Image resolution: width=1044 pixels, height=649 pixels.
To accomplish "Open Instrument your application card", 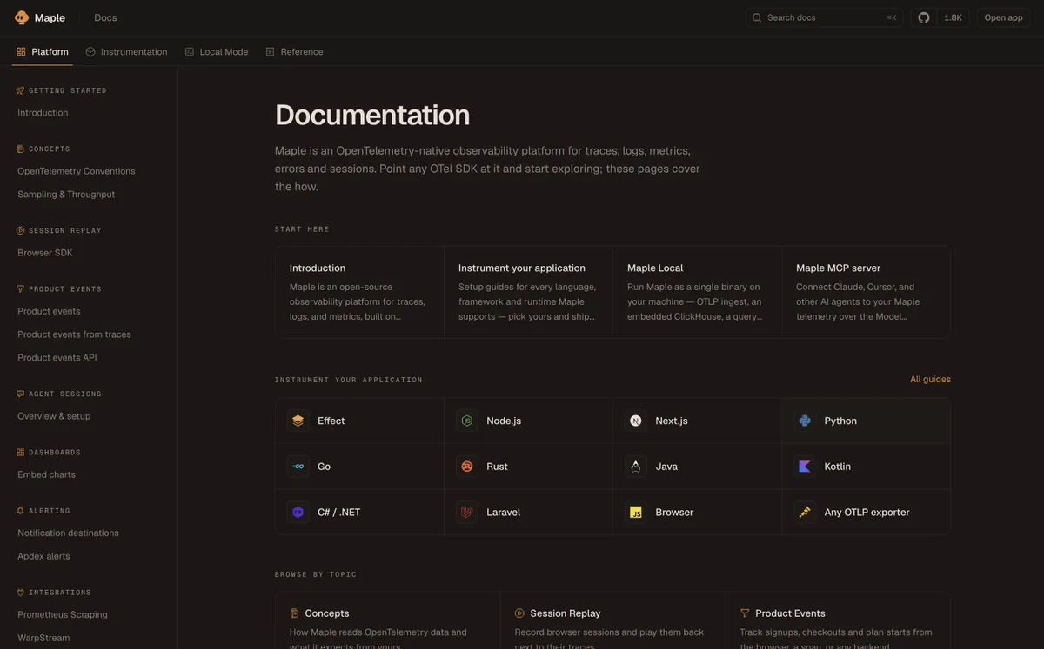I will point(528,293).
